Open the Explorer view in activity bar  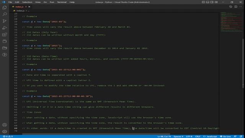pos(5,8)
